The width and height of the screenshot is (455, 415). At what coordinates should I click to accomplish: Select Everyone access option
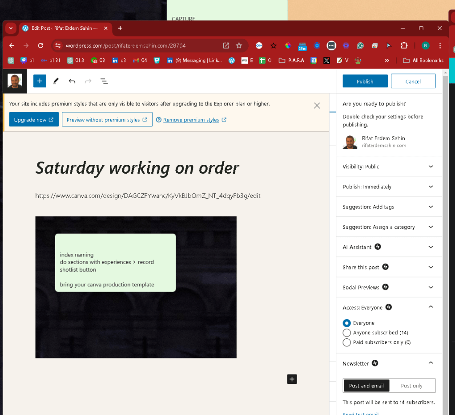(347, 323)
